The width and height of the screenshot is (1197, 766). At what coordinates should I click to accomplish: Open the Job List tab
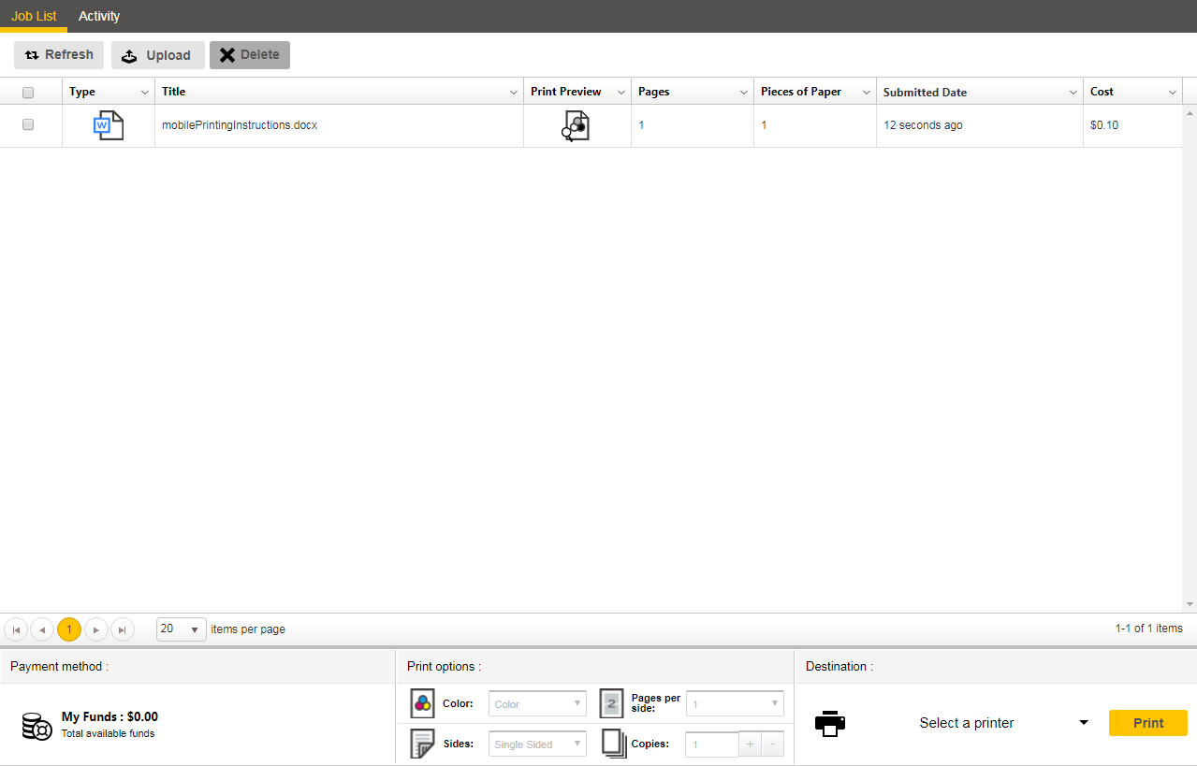(34, 16)
